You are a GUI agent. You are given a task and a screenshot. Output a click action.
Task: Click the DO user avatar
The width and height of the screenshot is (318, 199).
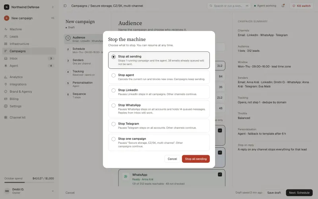coord(7,191)
